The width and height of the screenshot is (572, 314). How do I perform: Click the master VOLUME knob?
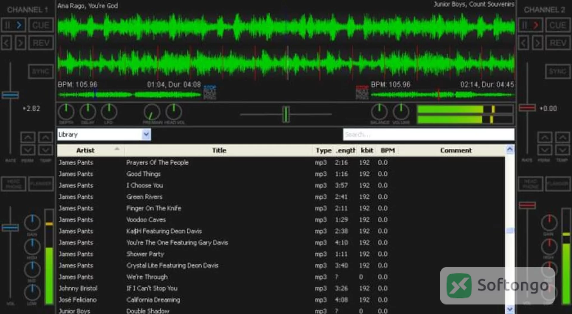click(x=401, y=112)
